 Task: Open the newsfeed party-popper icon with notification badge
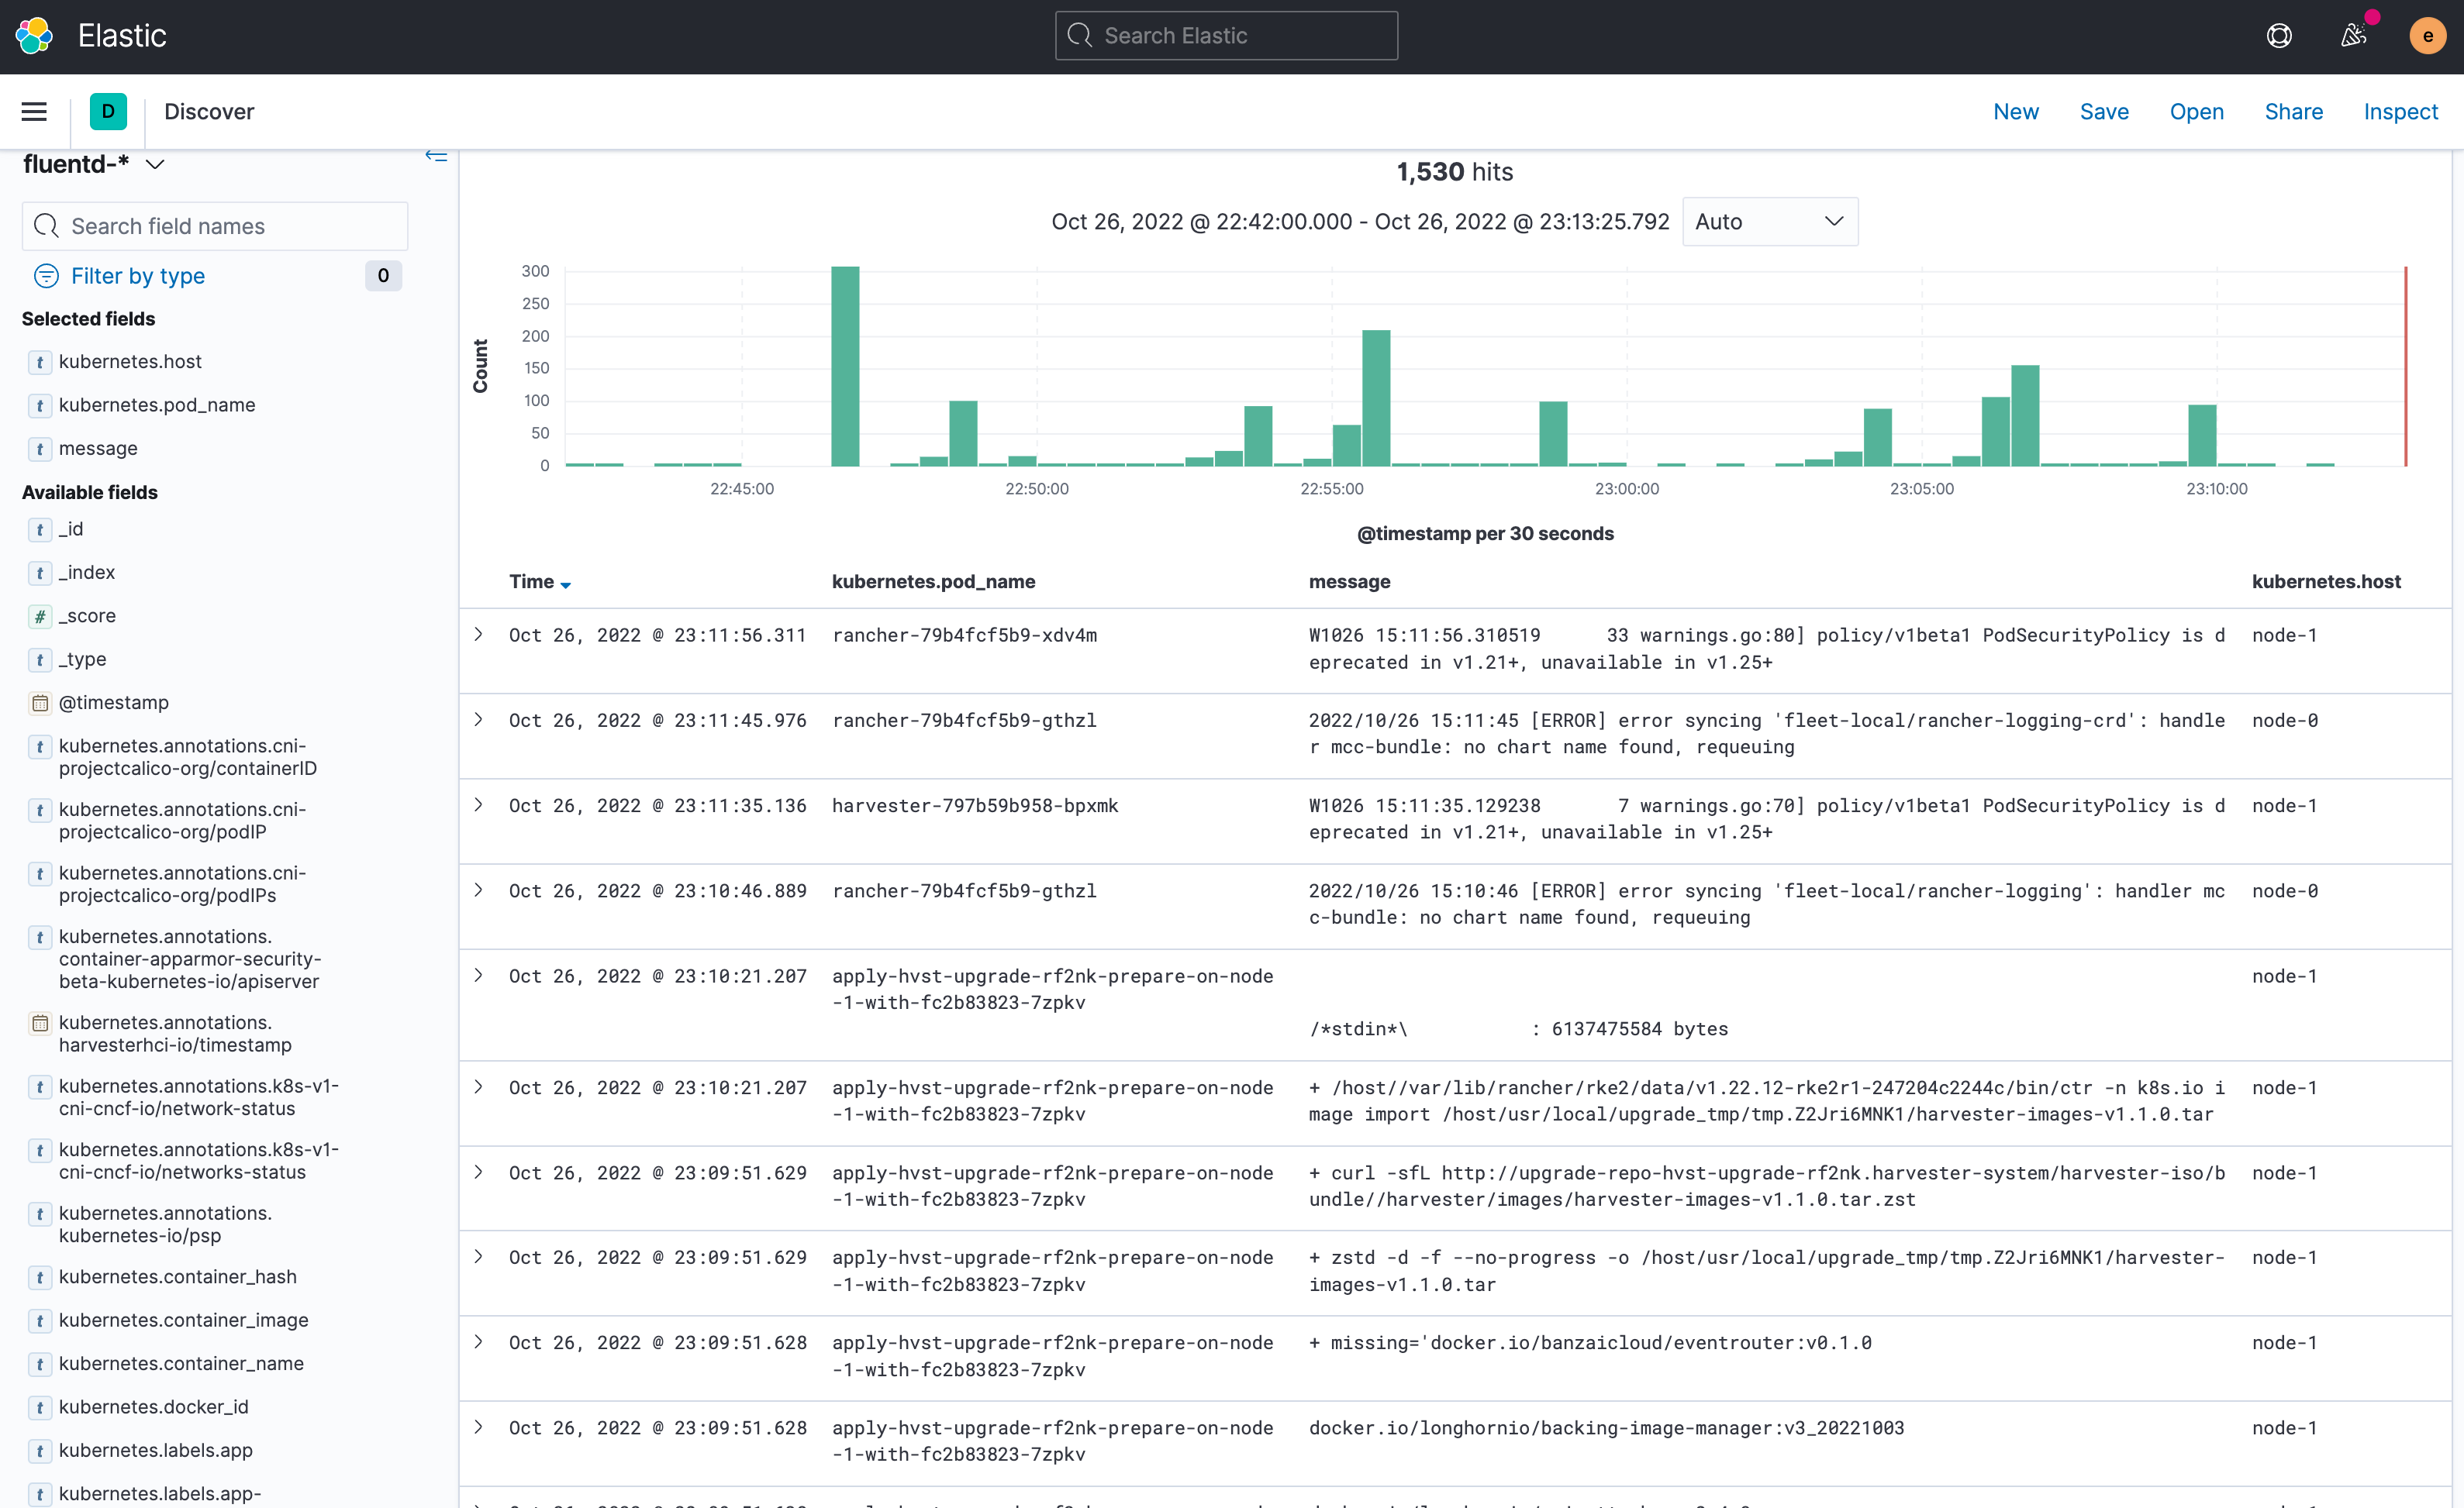(2354, 35)
